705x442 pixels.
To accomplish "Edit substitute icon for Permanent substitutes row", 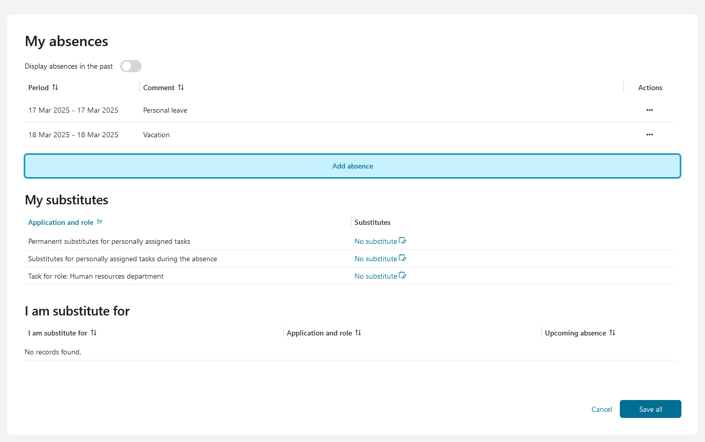I will click(x=403, y=241).
